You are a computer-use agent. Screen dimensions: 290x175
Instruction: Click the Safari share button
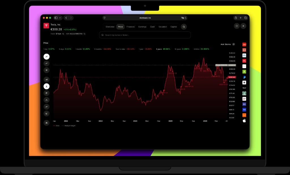(x=236, y=18)
